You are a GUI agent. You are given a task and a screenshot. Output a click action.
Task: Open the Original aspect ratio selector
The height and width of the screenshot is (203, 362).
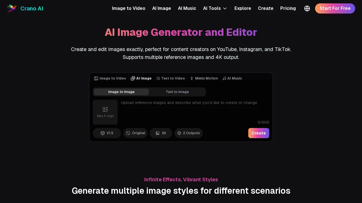pos(135,133)
